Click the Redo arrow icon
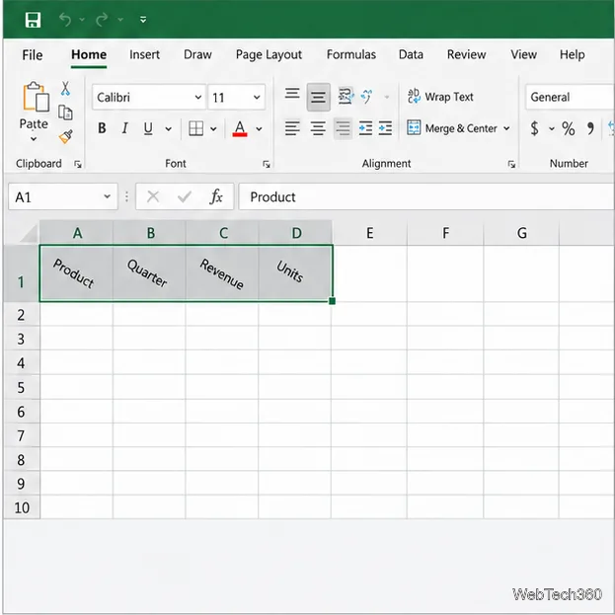 coord(102,19)
